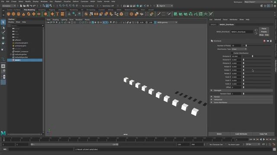This screenshot has width=277, height=155.
Task: Select MASH1 in the Outliner
Action: click(x=25, y=60)
